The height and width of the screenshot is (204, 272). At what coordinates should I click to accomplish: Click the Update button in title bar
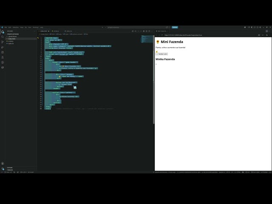pos(175,27)
